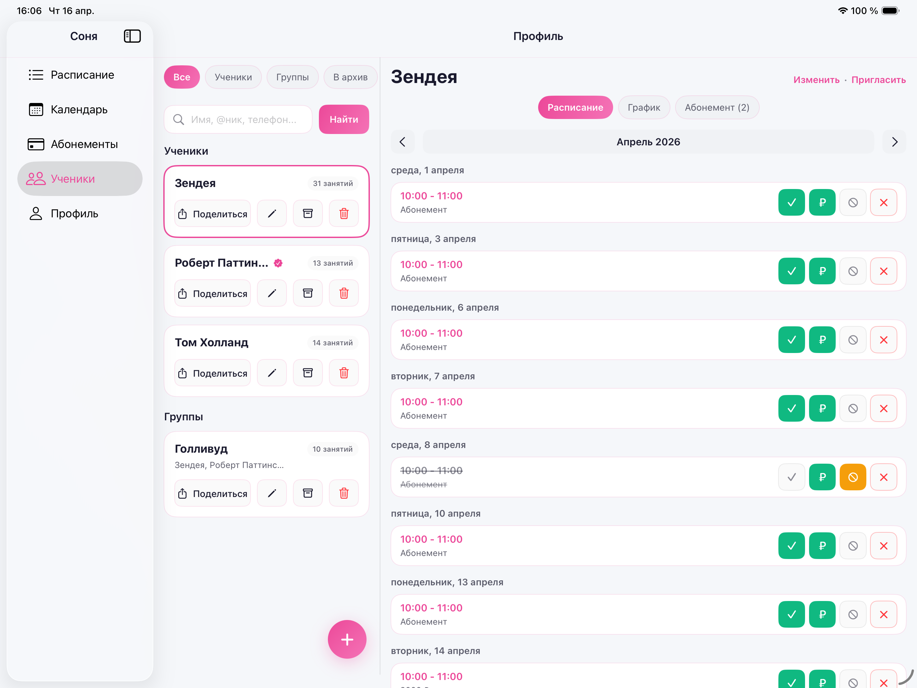Focus the name, nick, phone search field
Screen dimensions: 917x688
(244, 119)
